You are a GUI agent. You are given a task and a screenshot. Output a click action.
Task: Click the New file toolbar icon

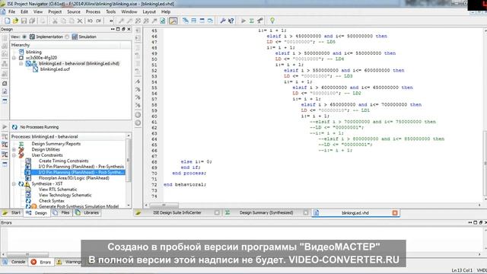7,21
